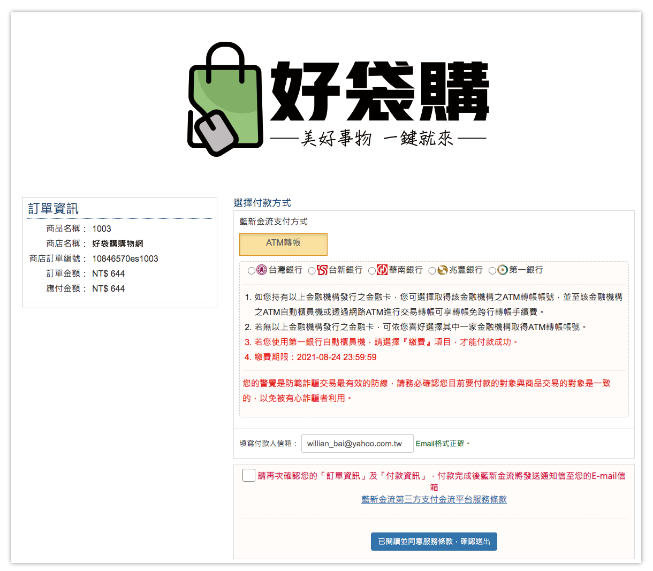
Task: Click the 填寫付款人信箱 label
Action: pos(269,444)
